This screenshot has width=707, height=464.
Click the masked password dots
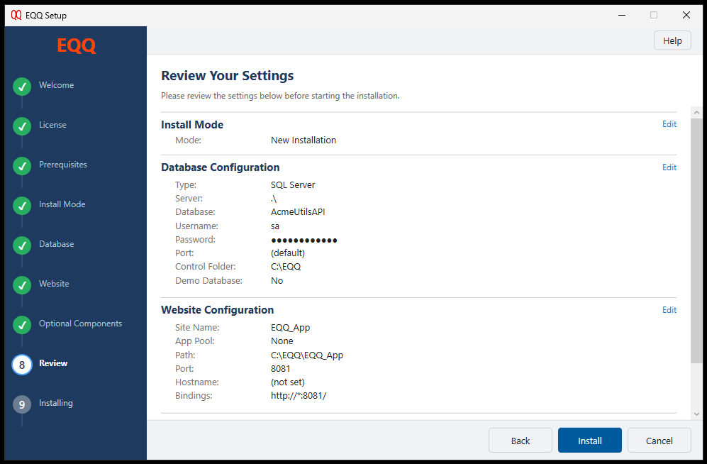[304, 241]
